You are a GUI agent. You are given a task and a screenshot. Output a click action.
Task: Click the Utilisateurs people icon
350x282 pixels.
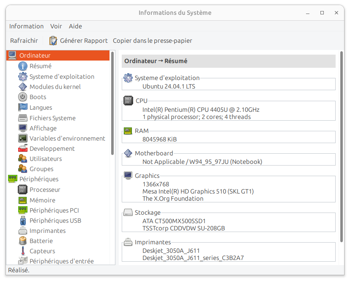[23, 158]
